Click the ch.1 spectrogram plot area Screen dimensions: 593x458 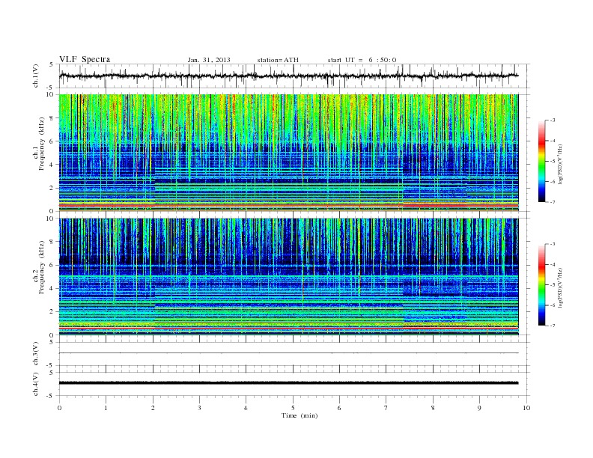[288, 153]
